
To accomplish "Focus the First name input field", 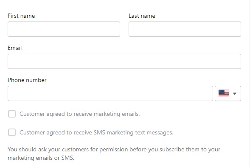I will (64, 29).
